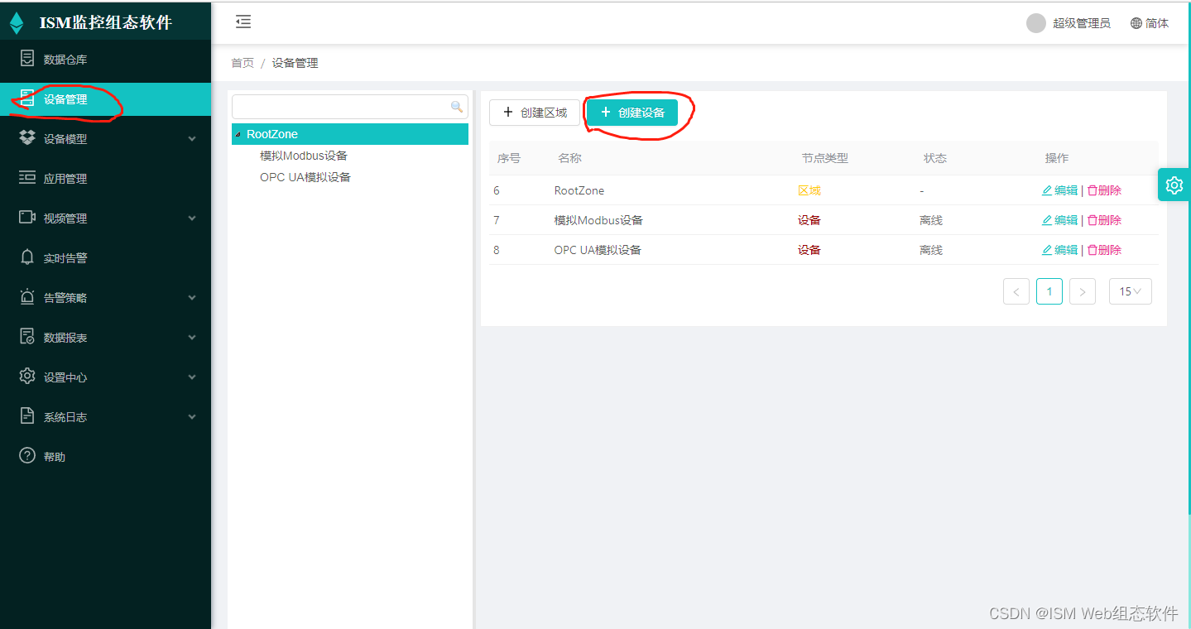The width and height of the screenshot is (1191, 629).
Task: Click the 创建设备 button
Action: pos(632,113)
